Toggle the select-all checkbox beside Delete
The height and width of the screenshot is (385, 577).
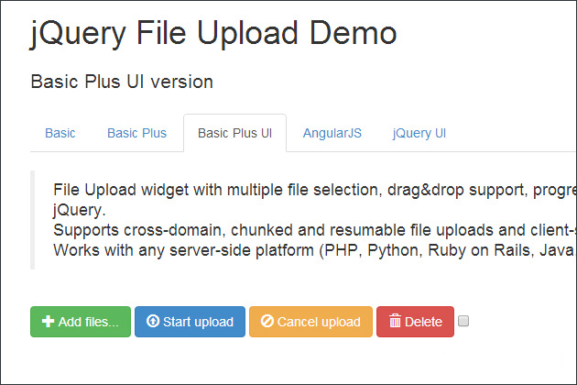point(463,321)
